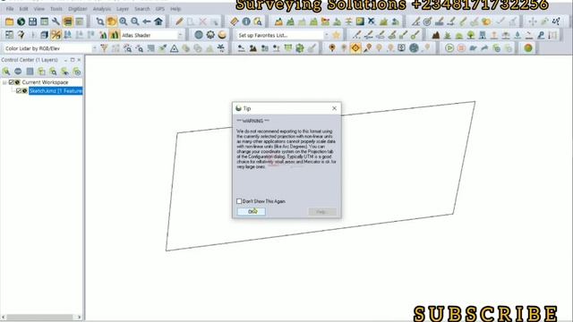Screen dimensions: 573x322
Task: Click the Favorites star icon
Action: tap(337, 35)
